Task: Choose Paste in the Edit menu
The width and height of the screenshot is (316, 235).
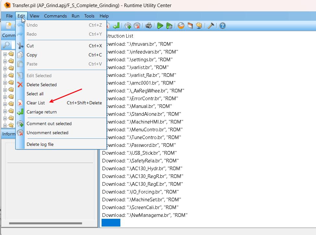Action: (61, 64)
